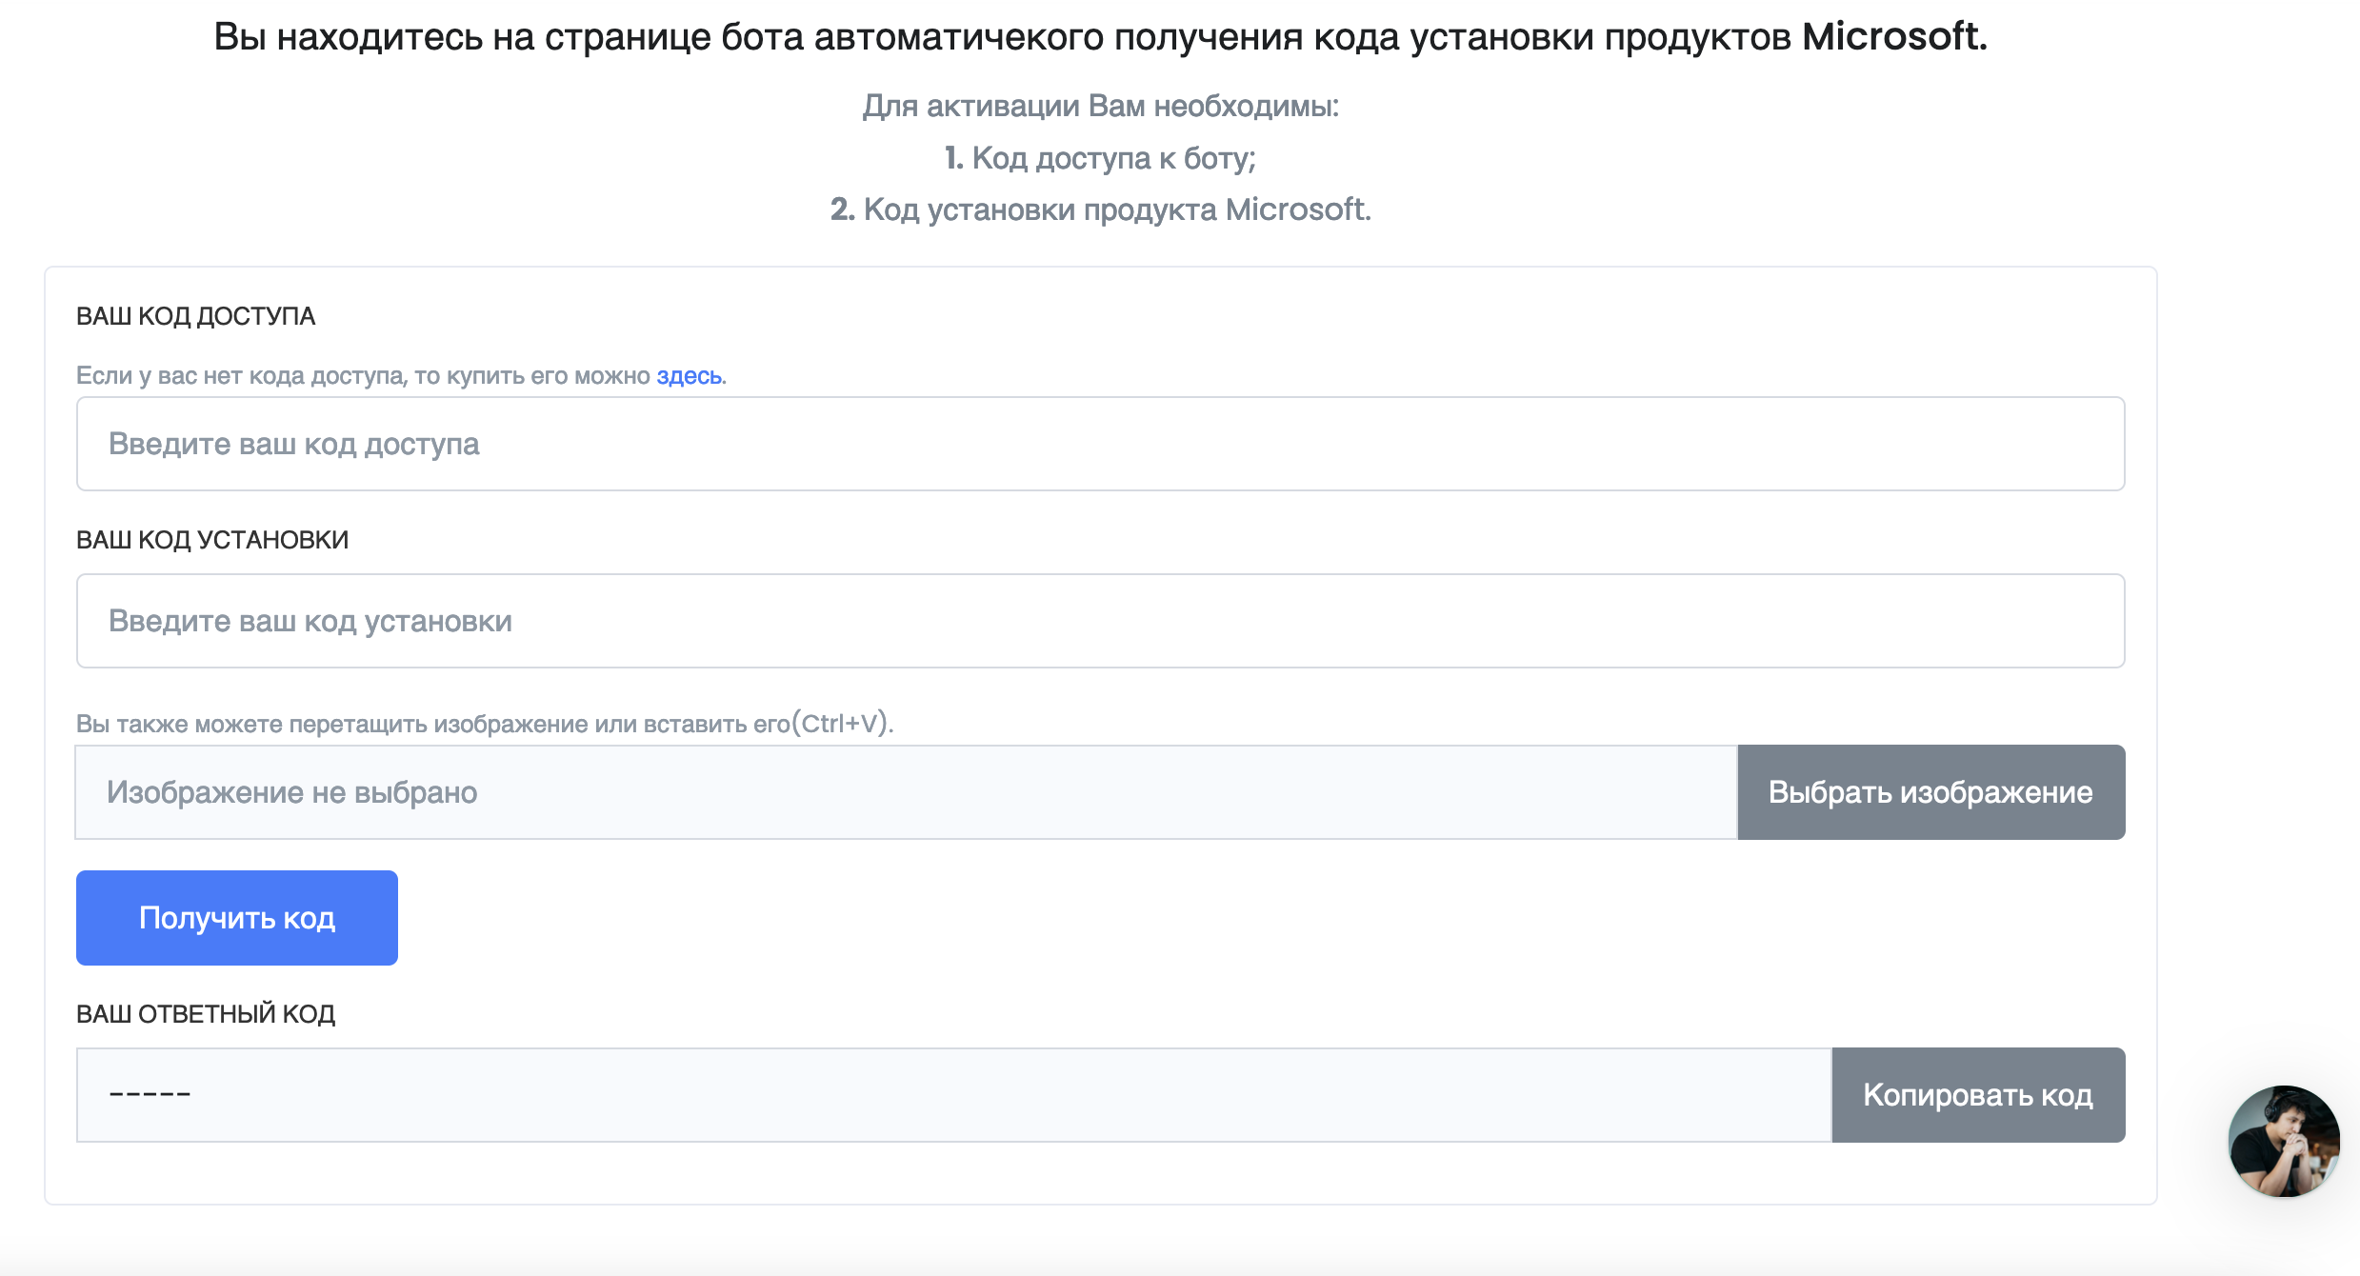Screen dimensions: 2360x1276
Task: Click the 'Выбрать изображение' button
Action: (1930, 792)
